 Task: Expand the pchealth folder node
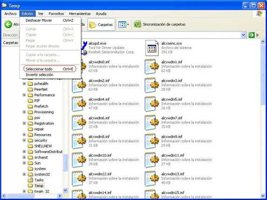click(x=24, y=84)
